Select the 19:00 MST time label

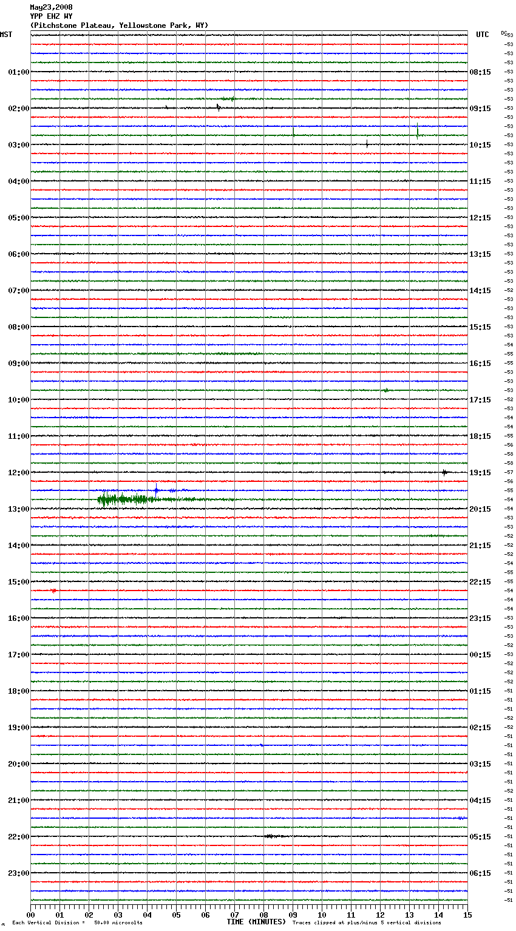[18, 728]
